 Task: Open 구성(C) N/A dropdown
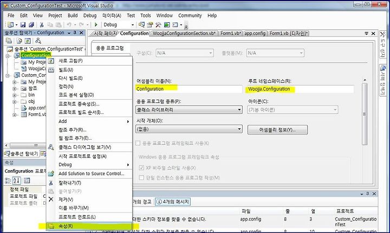tap(185, 53)
